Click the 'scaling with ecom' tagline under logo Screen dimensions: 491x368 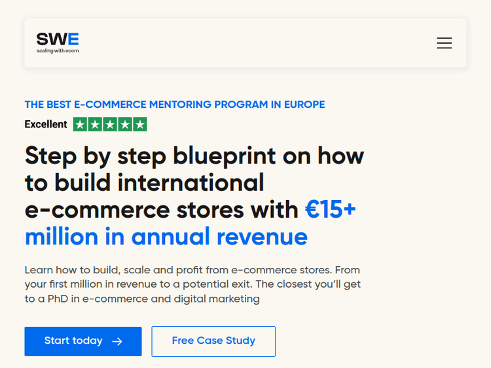click(58, 50)
